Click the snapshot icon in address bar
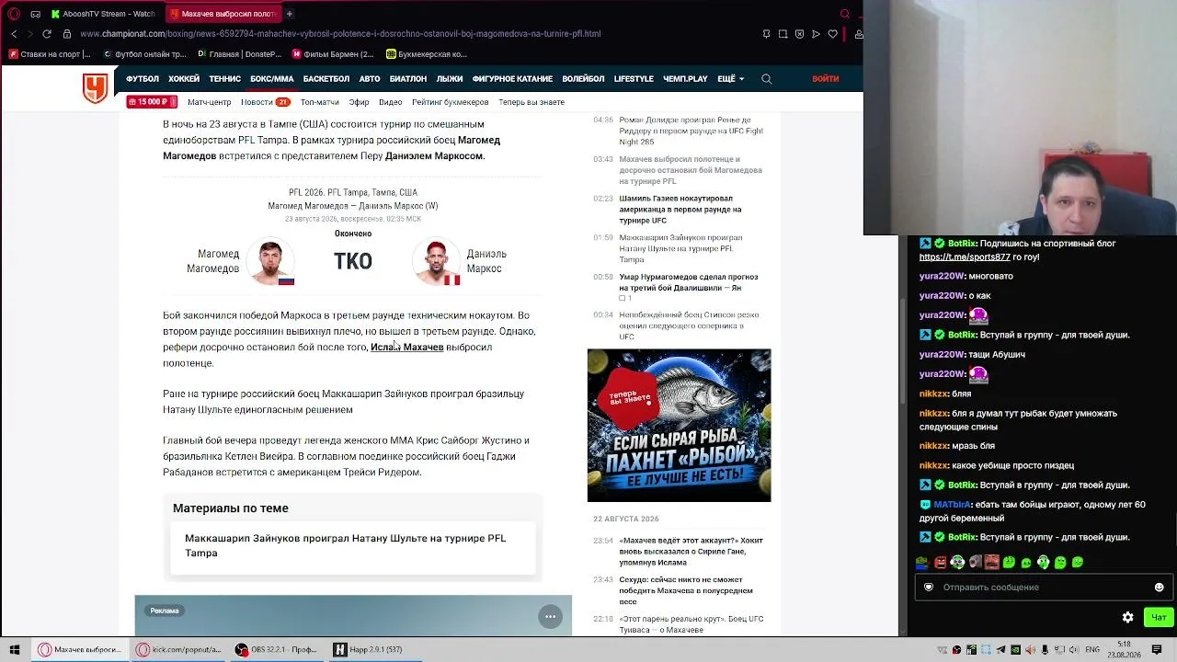This screenshot has width=1177, height=662. point(783,34)
